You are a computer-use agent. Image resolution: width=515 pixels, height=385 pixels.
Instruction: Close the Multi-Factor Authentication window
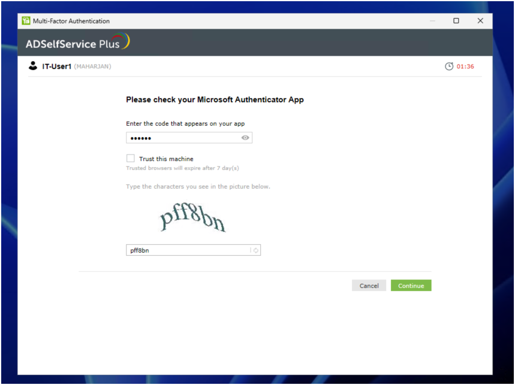click(480, 21)
